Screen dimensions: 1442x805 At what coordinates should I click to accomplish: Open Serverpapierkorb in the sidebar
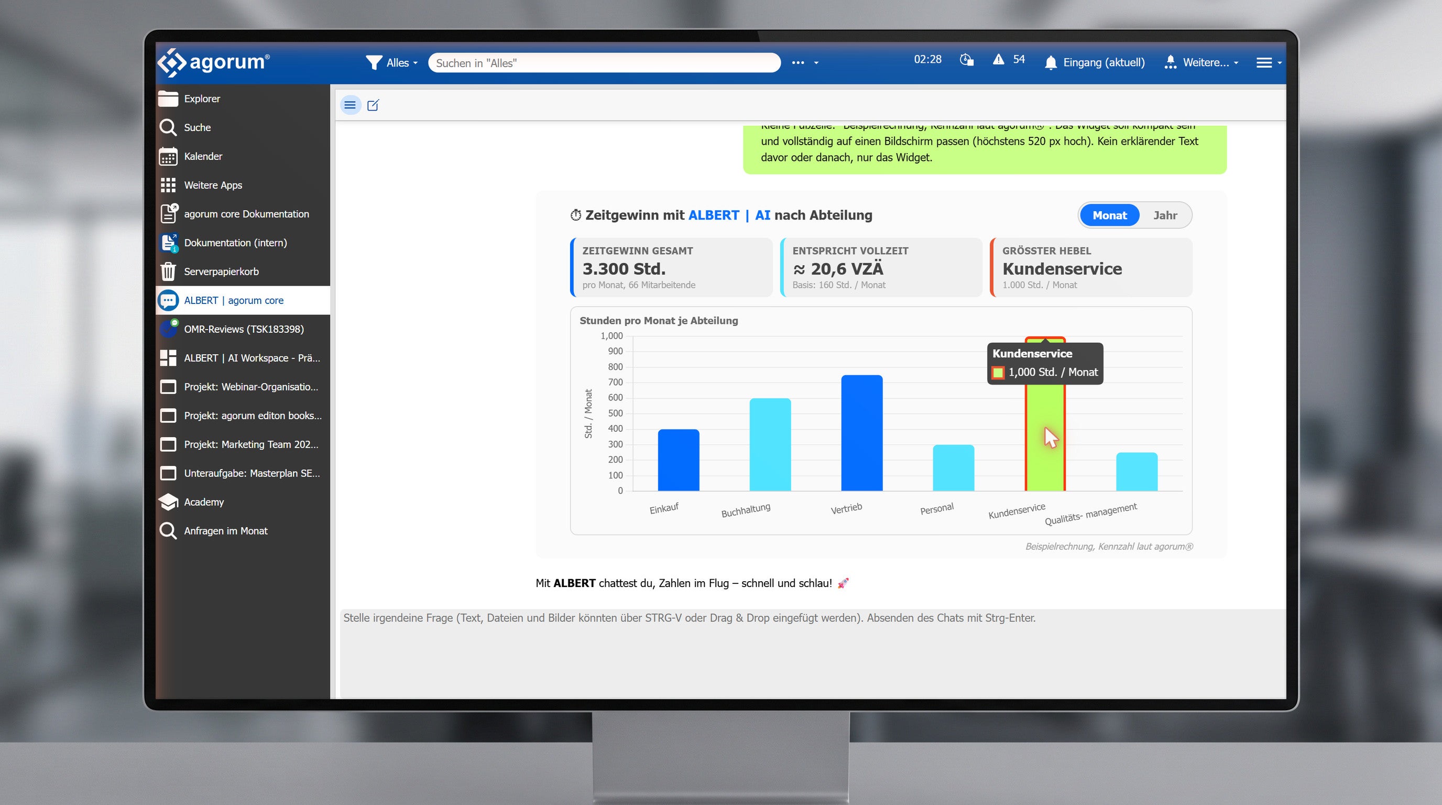tap(243, 271)
